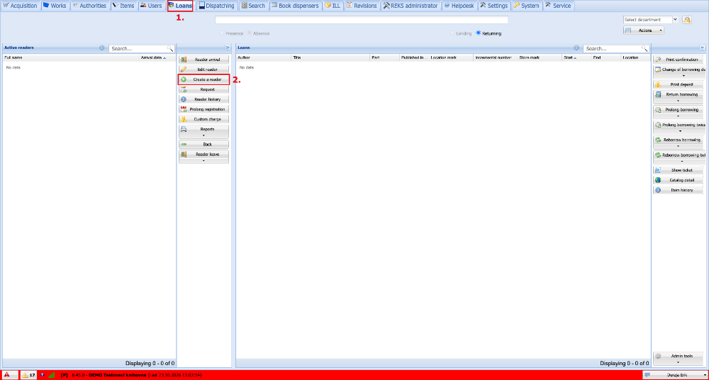Viewport: 709px width, 380px height.
Task: Click the green signal strength bars icon
Action: (x=52, y=375)
